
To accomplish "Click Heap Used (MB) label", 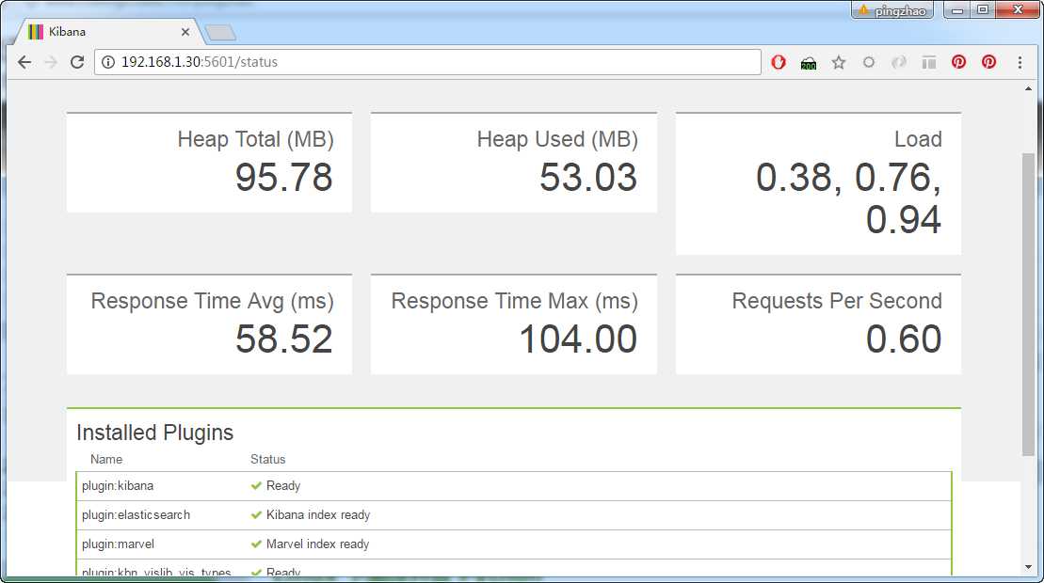I will (x=557, y=139).
